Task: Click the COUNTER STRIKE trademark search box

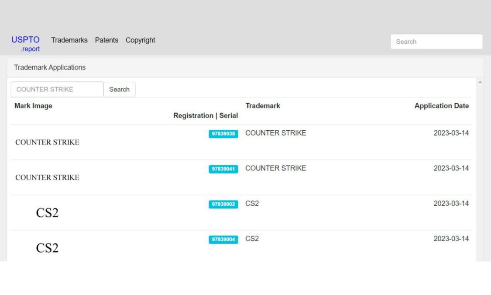Action: [x=57, y=89]
